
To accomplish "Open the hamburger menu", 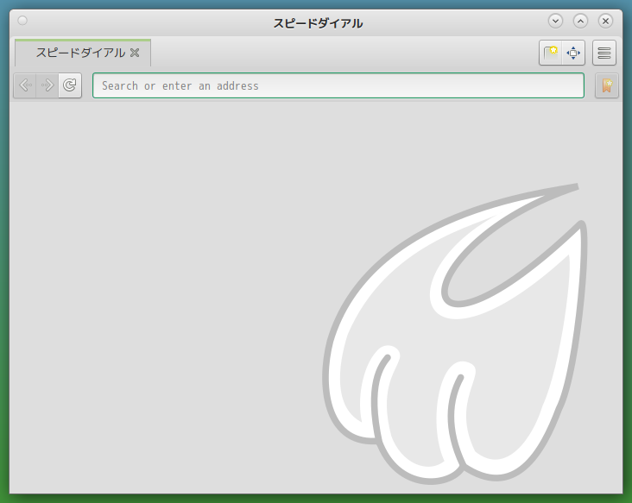I will [x=604, y=53].
